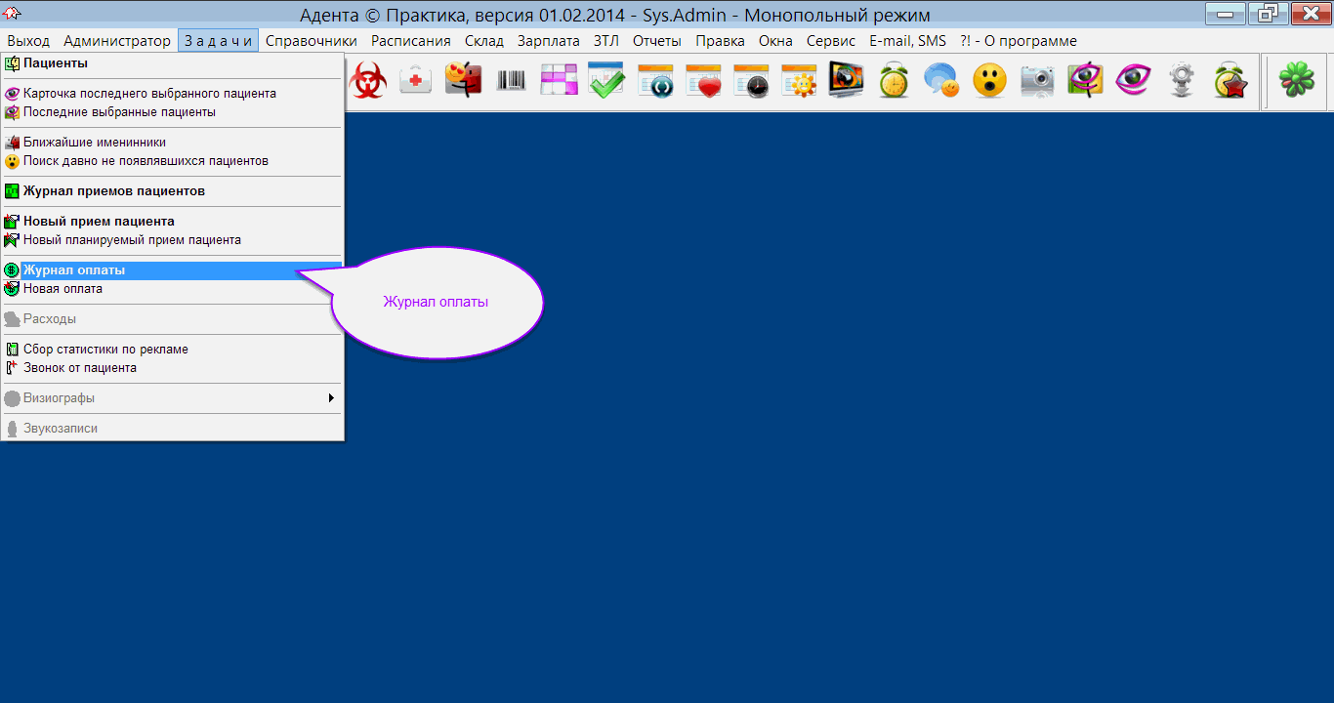This screenshot has height=703, width=1334.
Task: Click the surprised yellow face toolbar icon
Action: (989, 81)
